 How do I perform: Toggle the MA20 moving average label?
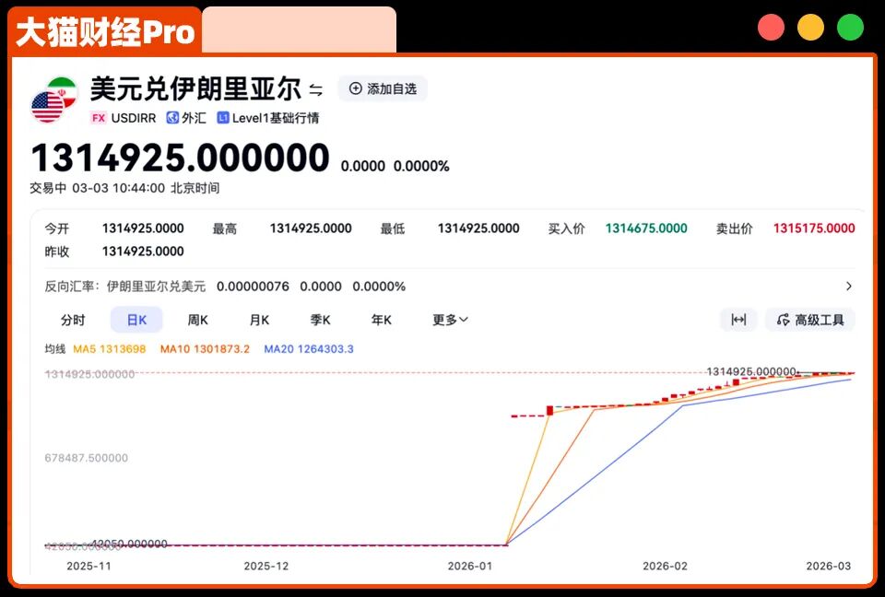pos(309,349)
